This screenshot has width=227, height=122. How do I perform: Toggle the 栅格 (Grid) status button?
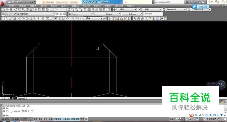[x=40, y=119]
